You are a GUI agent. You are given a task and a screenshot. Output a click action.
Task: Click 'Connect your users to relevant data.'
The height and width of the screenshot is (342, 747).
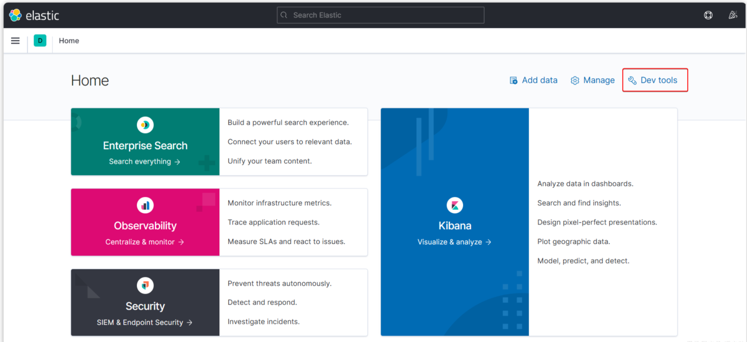290,142
